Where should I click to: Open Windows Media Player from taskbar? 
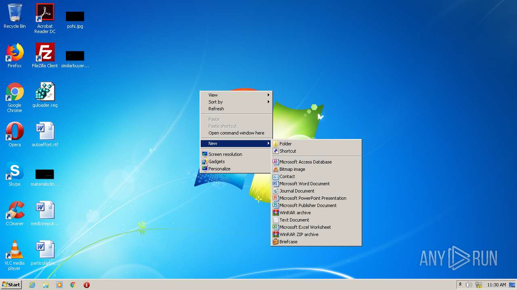coord(59,285)
